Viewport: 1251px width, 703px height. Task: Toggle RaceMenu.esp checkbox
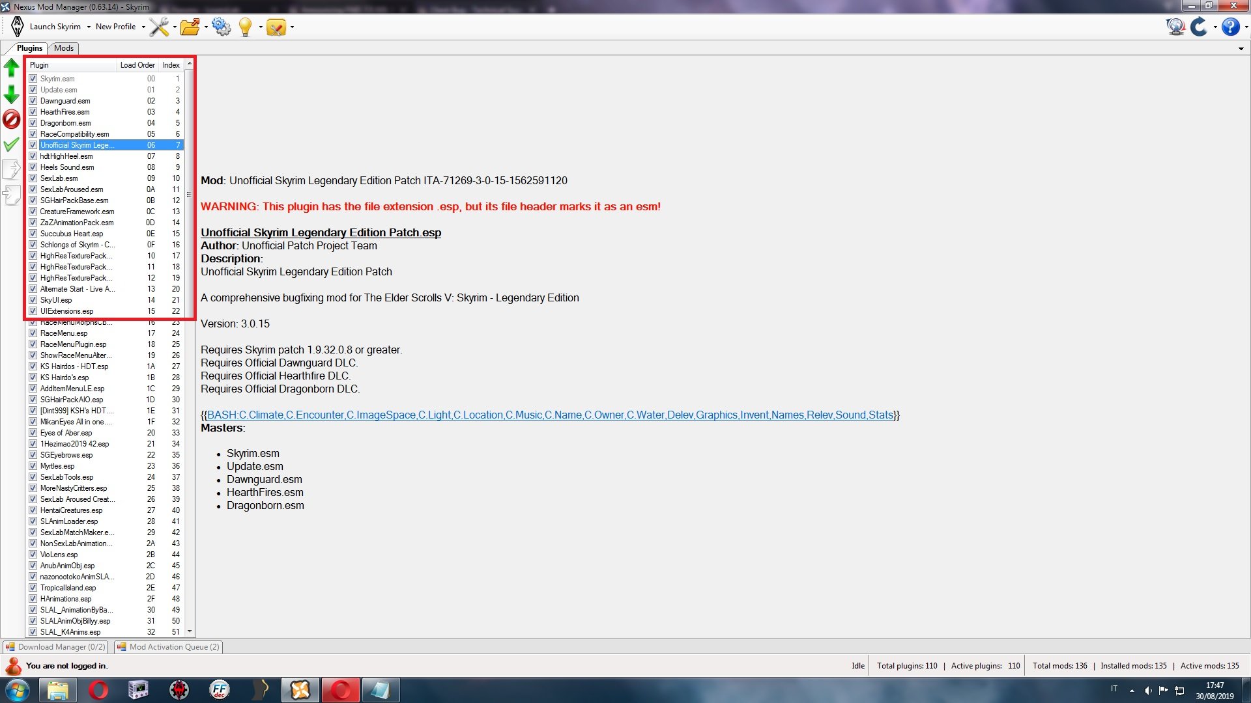pos(33,333)
